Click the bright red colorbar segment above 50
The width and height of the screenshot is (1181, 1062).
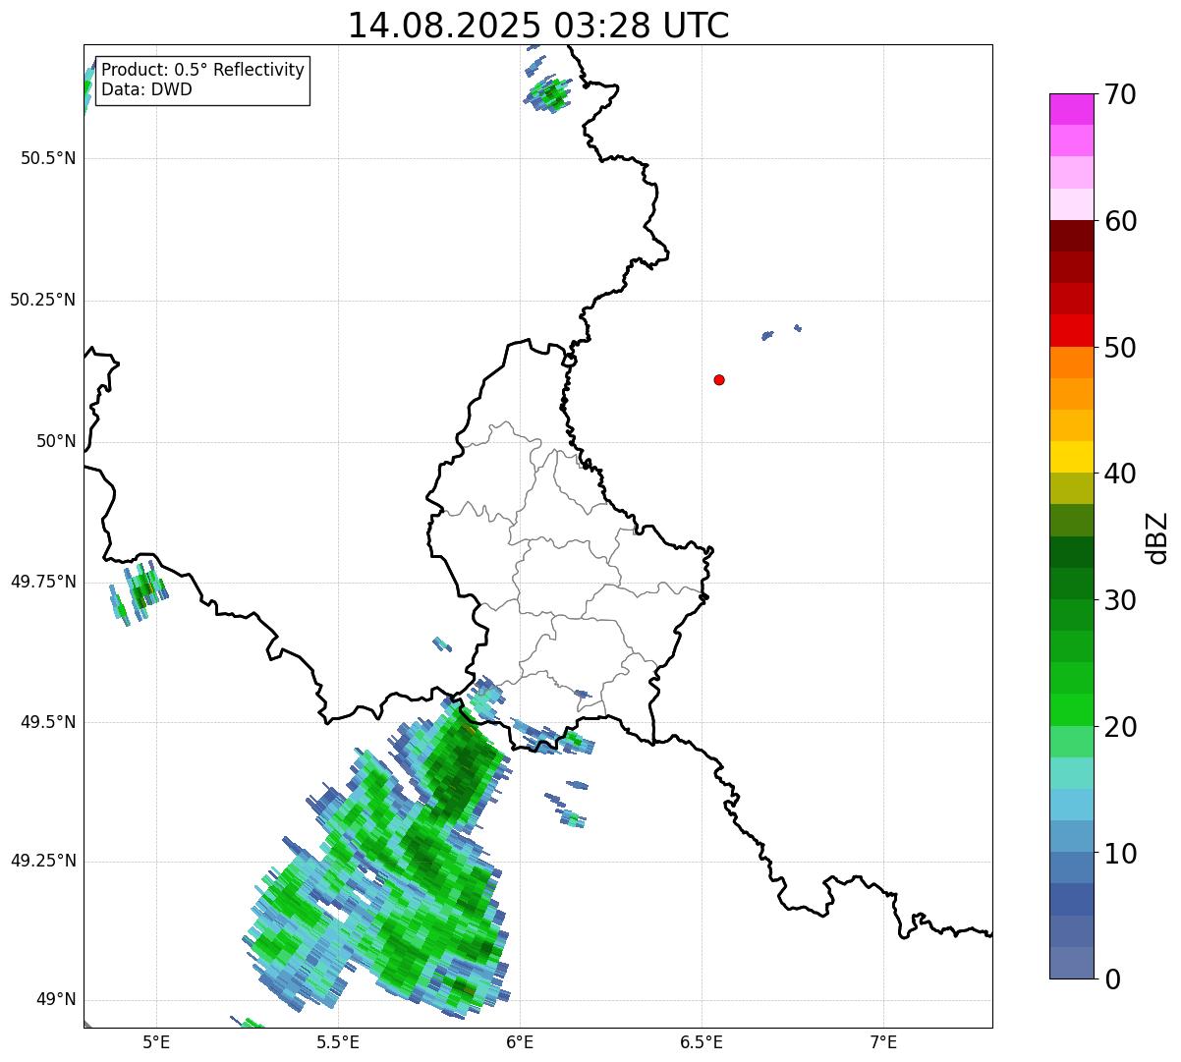click(1071, 330)
